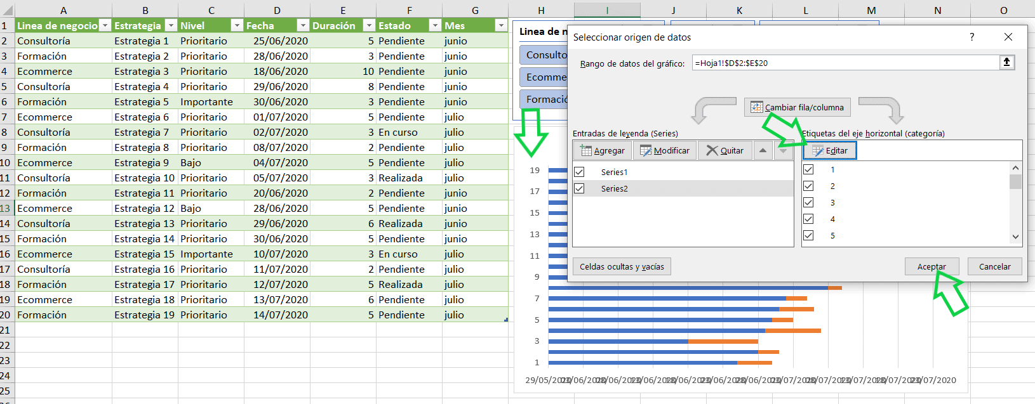
Task: Collapse the chart data range selector icon
Action: (x=1006, y=62)
